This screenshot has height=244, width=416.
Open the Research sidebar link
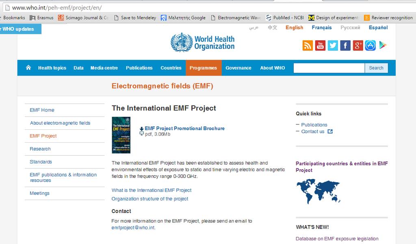point(40,149)
